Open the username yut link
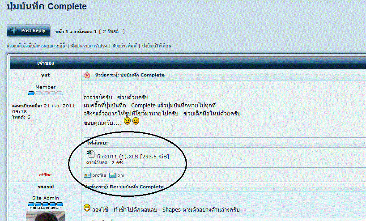The height and width of the screenshot is (221, 366). tap(45, 75)
